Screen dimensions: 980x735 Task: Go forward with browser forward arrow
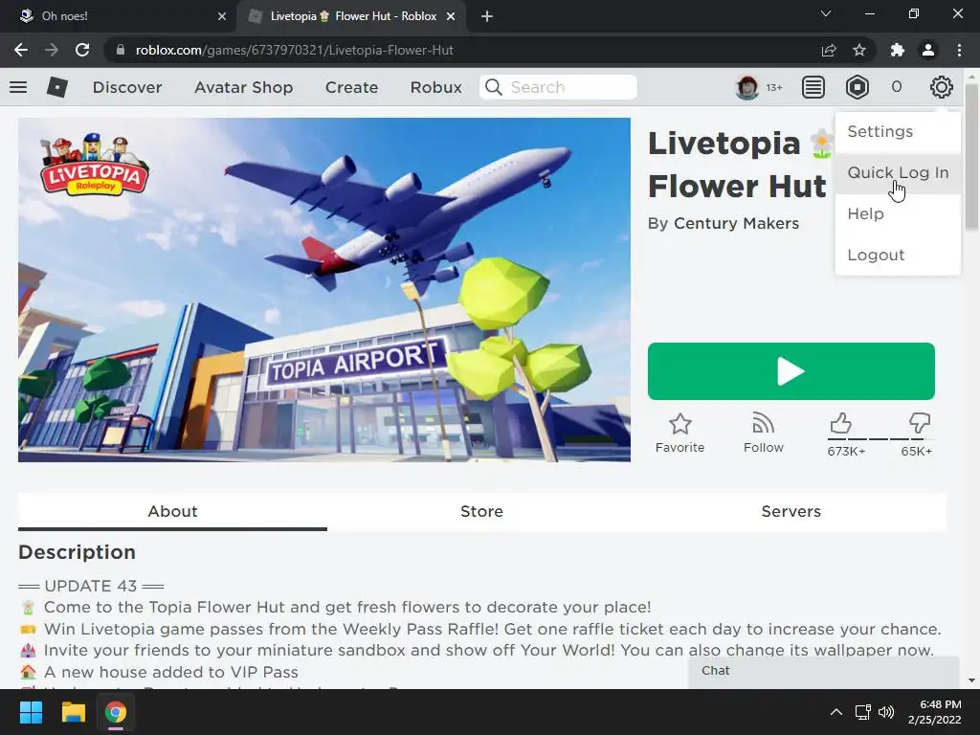(x=52, y=50)
